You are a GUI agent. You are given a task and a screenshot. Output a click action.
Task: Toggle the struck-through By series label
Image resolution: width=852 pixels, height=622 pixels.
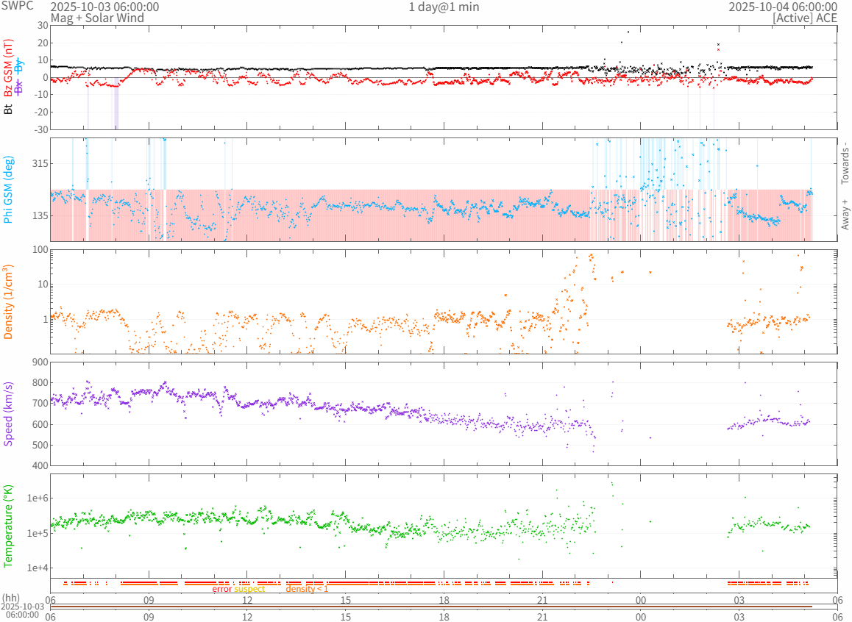[x=19, y=65]
